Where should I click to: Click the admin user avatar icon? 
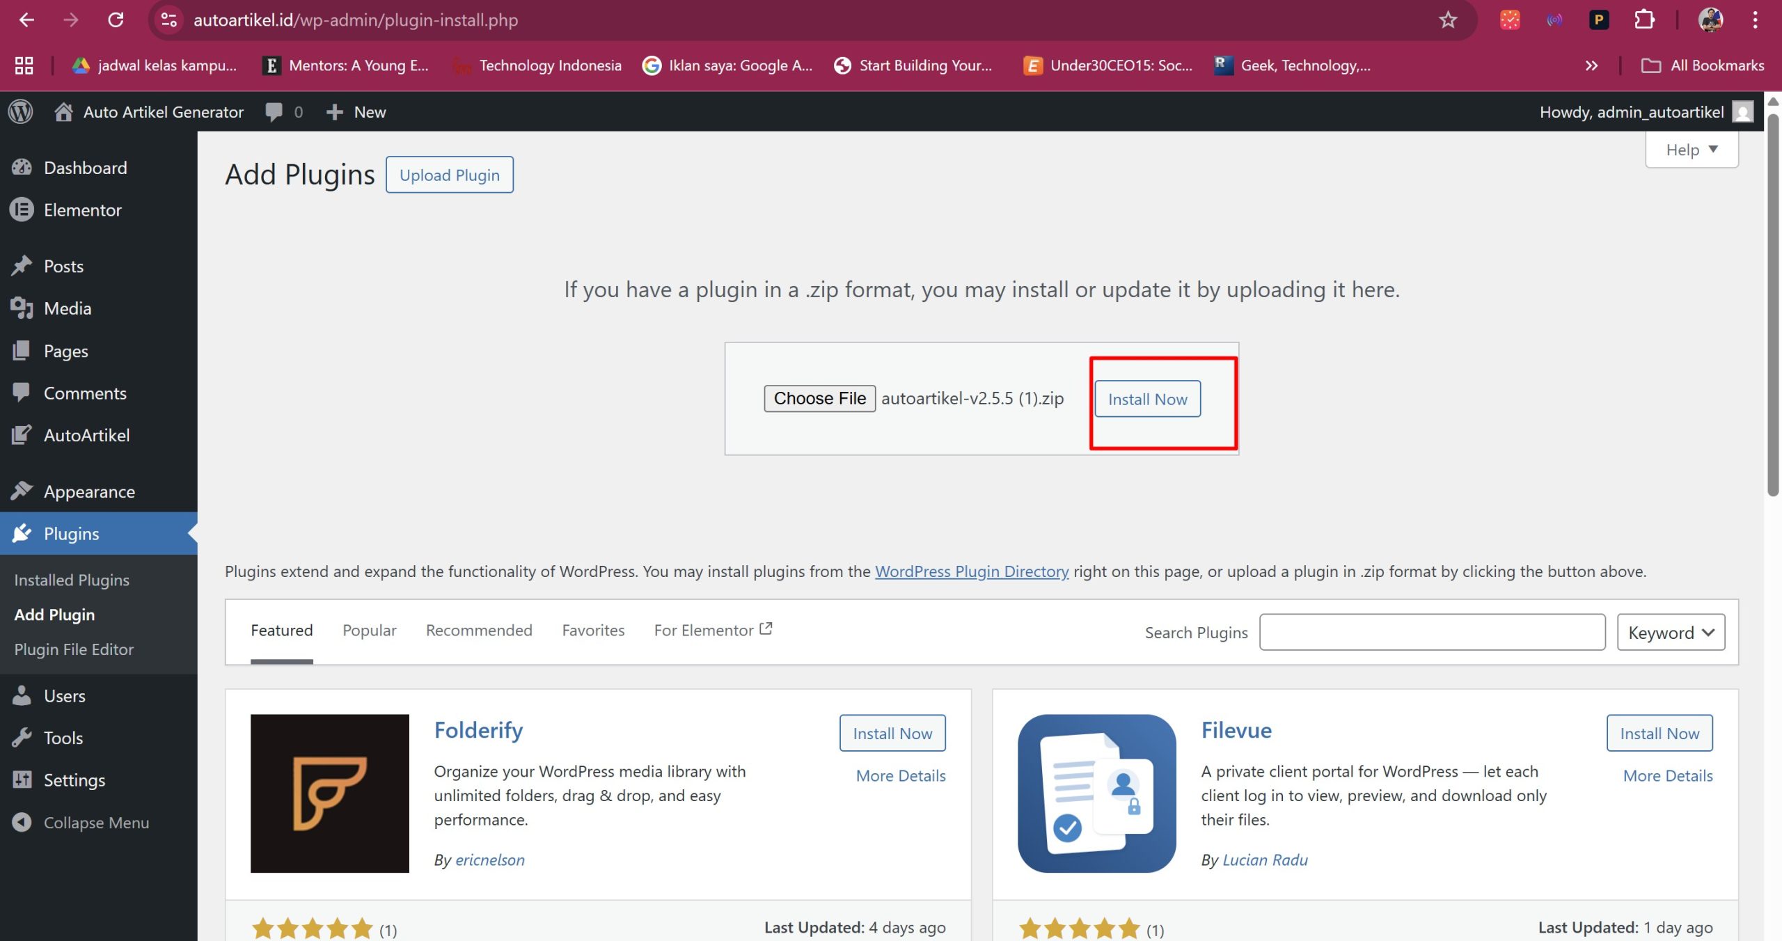click(x=1742, y=111)
